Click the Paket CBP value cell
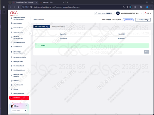The height and width of the screenshot is (115, 154). [x=63, y=39]
